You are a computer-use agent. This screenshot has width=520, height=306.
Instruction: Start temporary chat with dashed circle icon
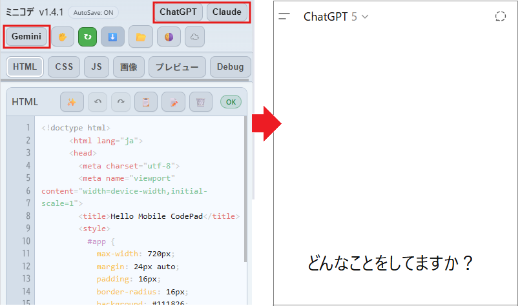500,17
